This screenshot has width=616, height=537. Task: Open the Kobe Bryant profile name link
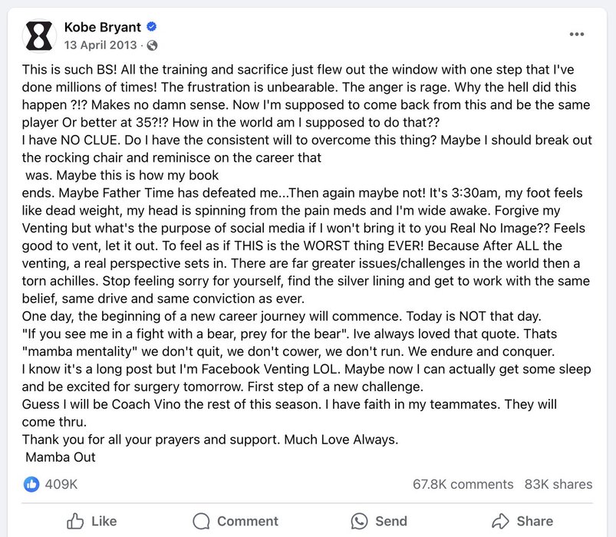tap(103, 28)
